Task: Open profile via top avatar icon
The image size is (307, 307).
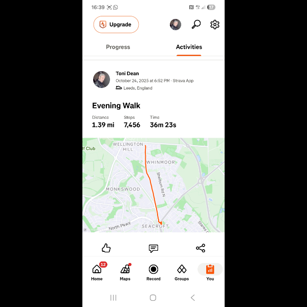Action: 175,25
